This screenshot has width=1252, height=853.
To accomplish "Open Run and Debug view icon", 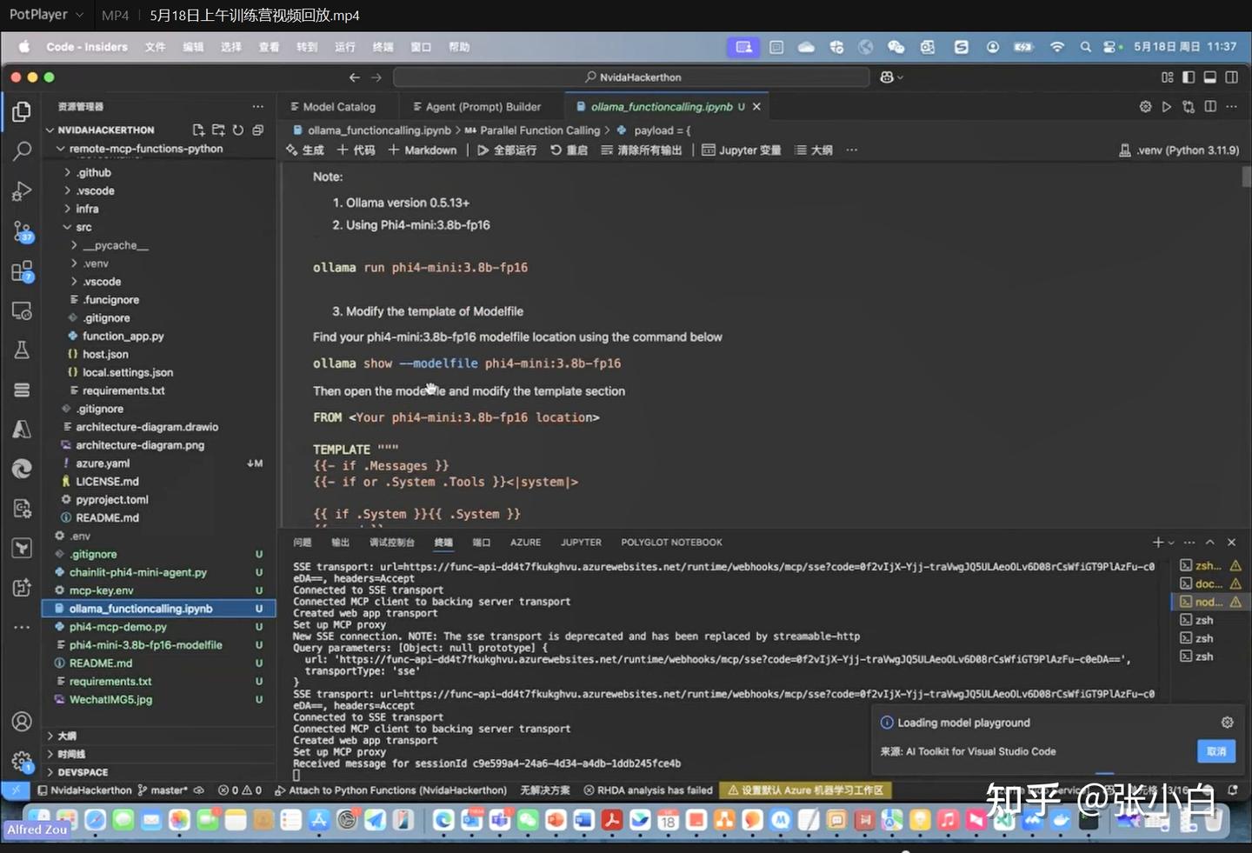I will pos(22,191).
